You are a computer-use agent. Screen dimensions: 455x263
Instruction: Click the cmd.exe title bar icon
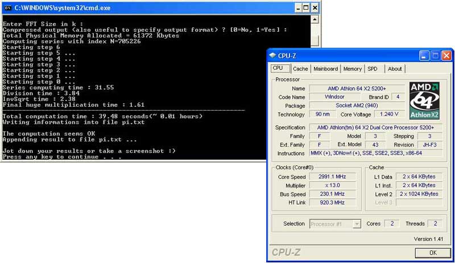[x=7, y=8]
